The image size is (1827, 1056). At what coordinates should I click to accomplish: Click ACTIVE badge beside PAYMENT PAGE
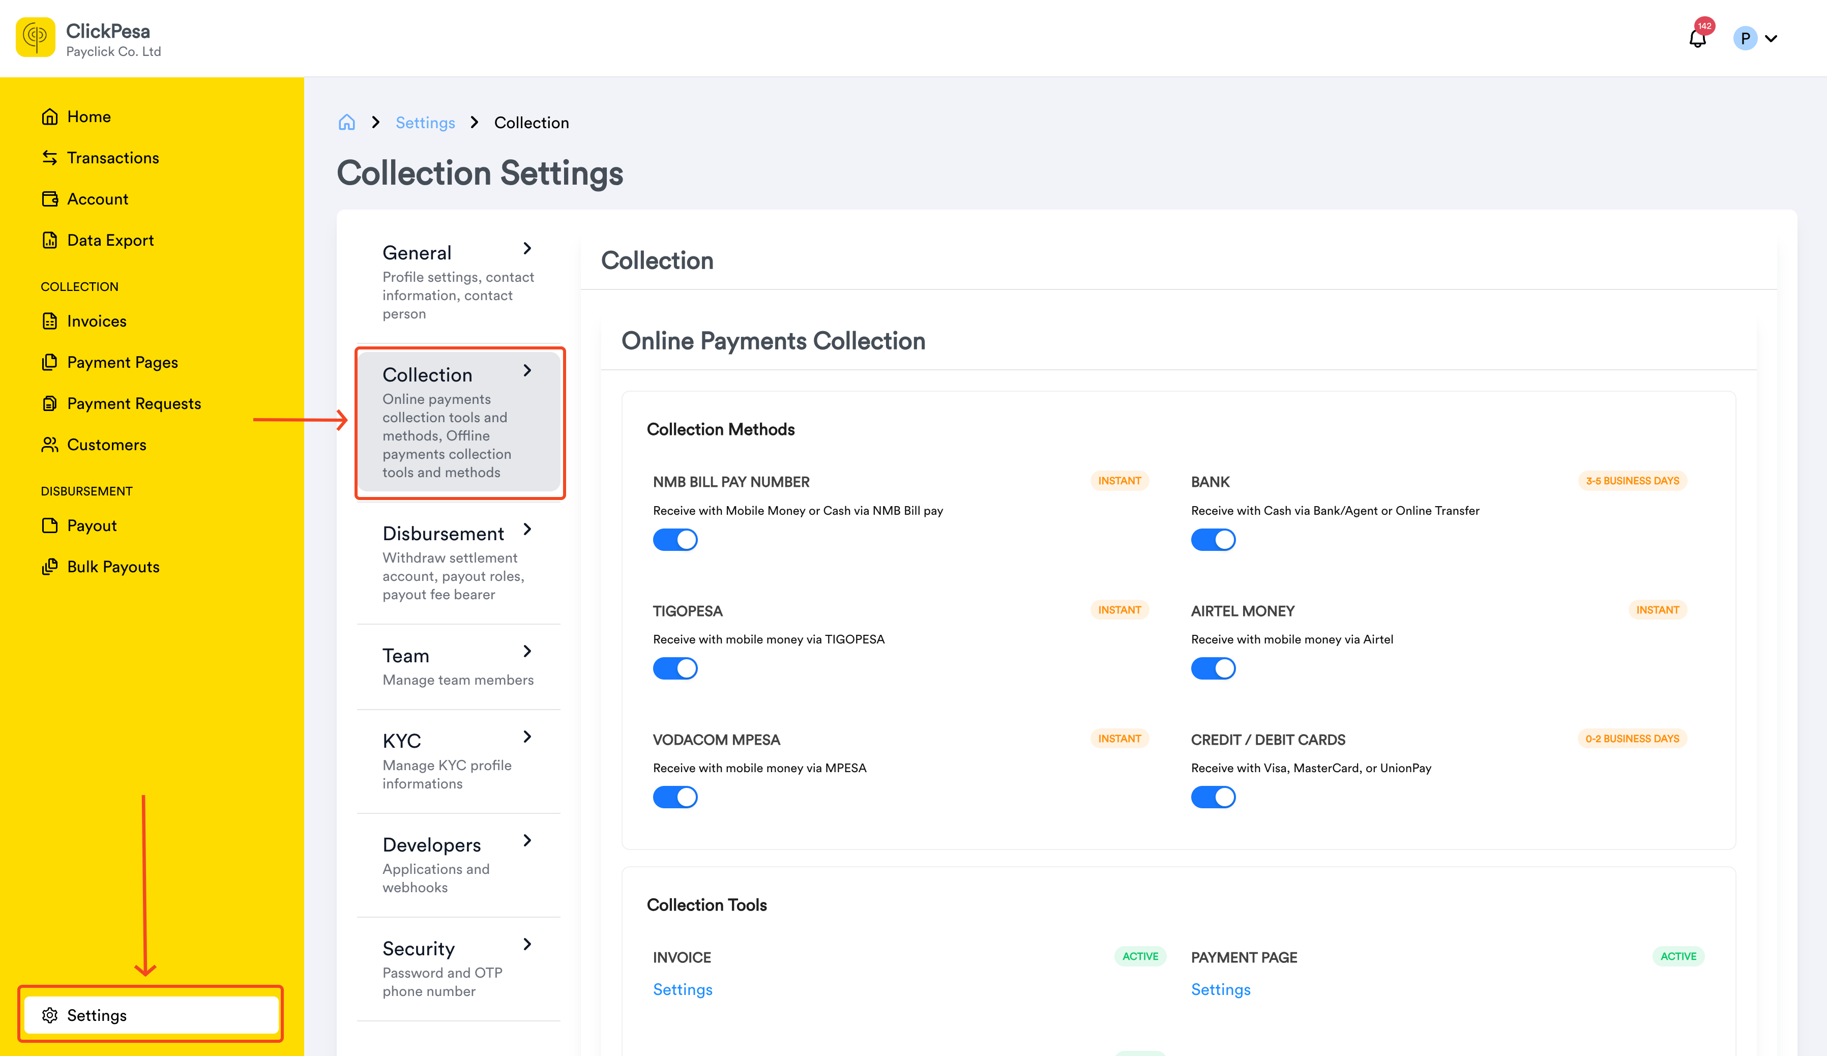[x=1677, y=957]
